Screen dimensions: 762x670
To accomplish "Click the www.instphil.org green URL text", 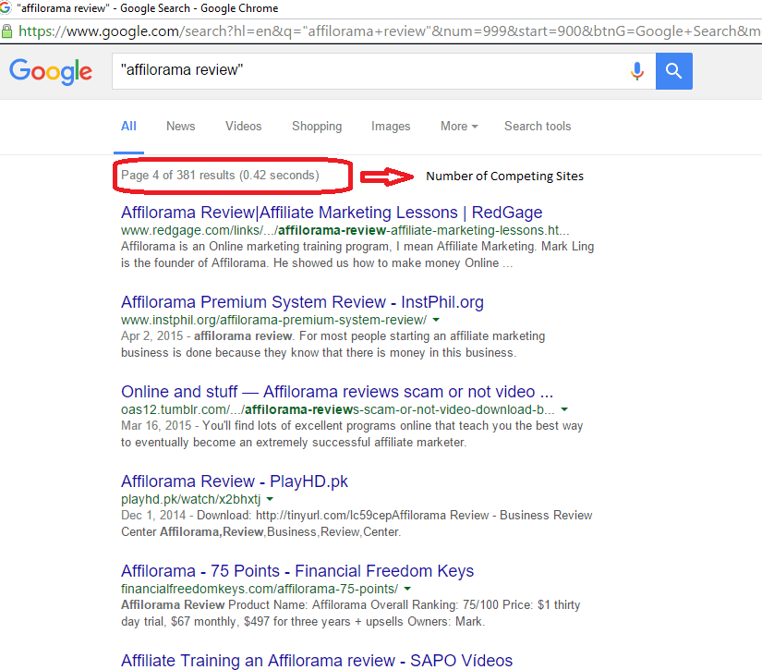I will (273, 320).
